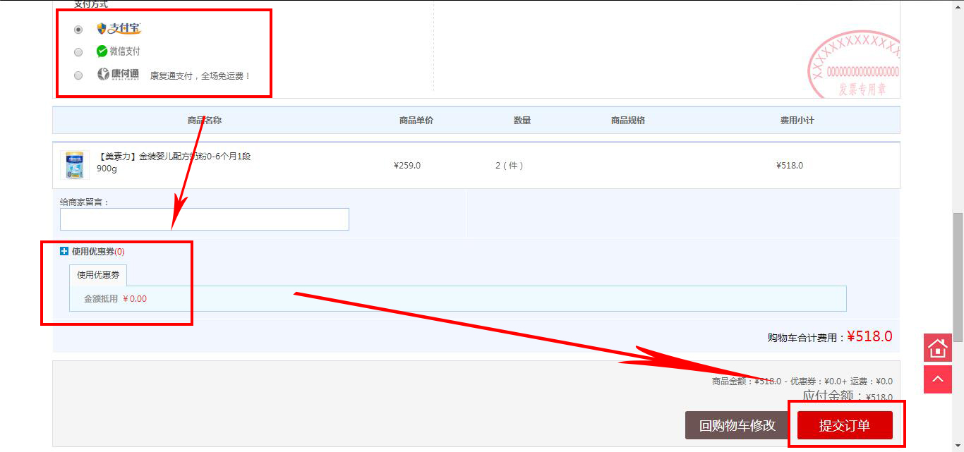Image resolution: width=964 pixels, height=452 pixels.
Task: Click the unit price ¥259.0
Action: (407, 166)
